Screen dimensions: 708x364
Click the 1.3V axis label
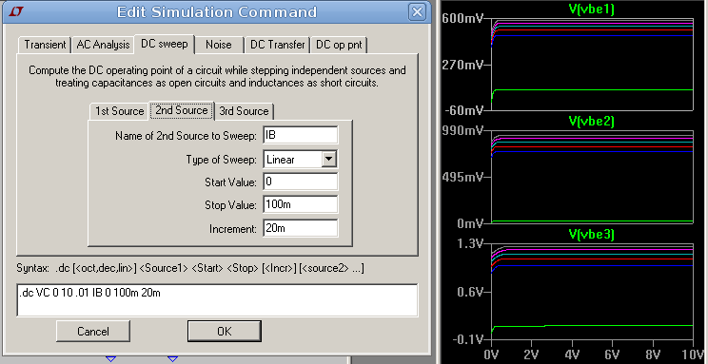point(471,244)
